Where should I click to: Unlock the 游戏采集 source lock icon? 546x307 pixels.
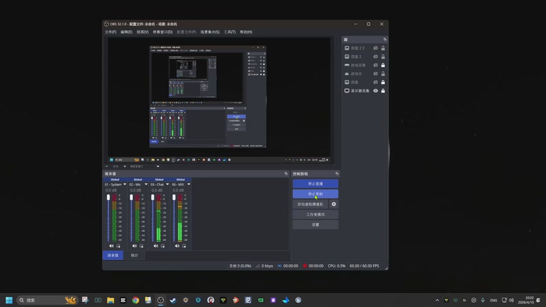[383, 65]
